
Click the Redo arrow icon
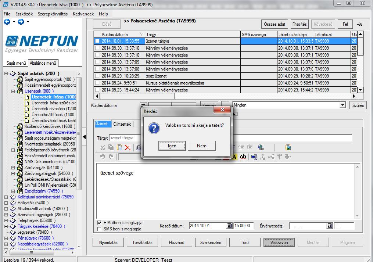coord(111,157)
